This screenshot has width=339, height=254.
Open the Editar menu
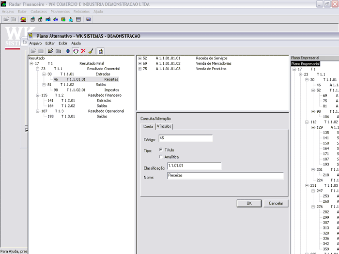coord(50,43)
